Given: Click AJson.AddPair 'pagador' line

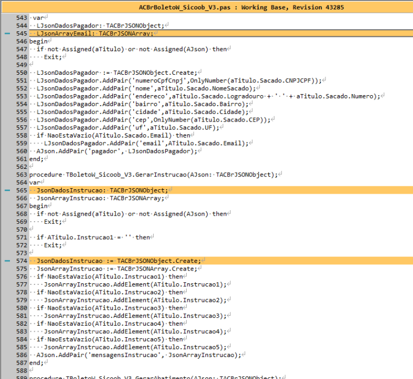Looking at the screenshot, I should coord(117,151).
